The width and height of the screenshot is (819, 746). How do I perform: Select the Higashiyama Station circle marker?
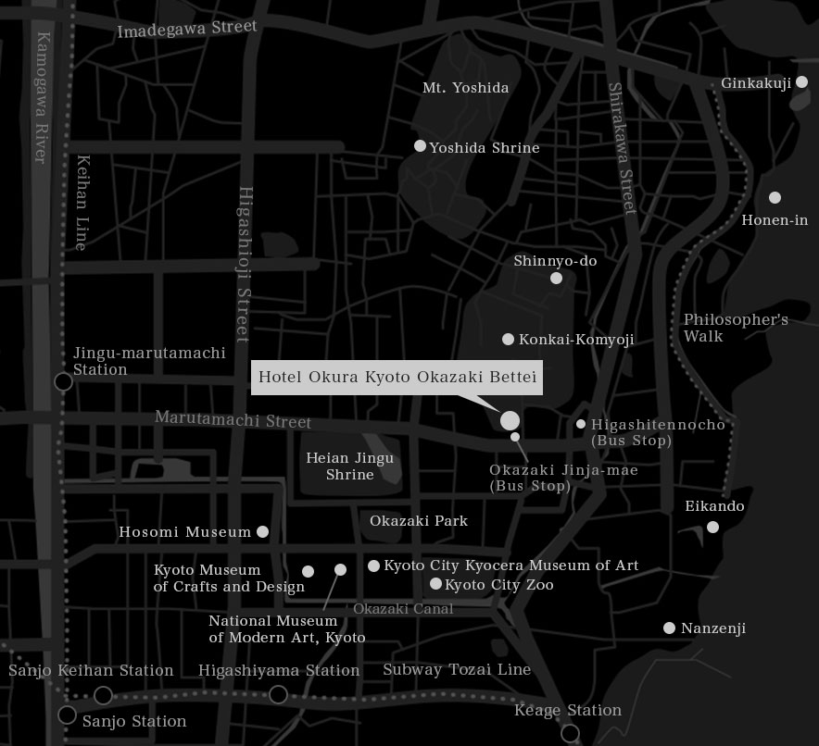coord(278,694)
